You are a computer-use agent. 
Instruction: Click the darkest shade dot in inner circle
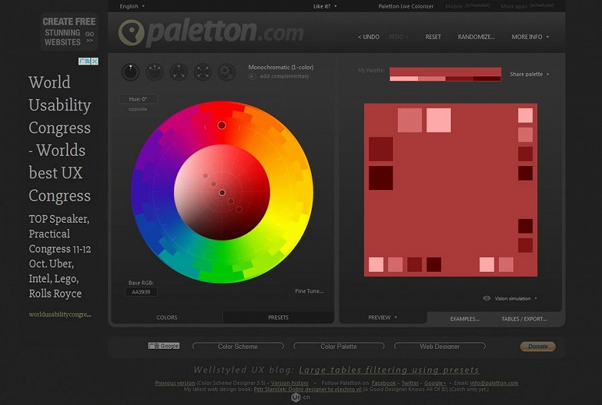(239, 210)
